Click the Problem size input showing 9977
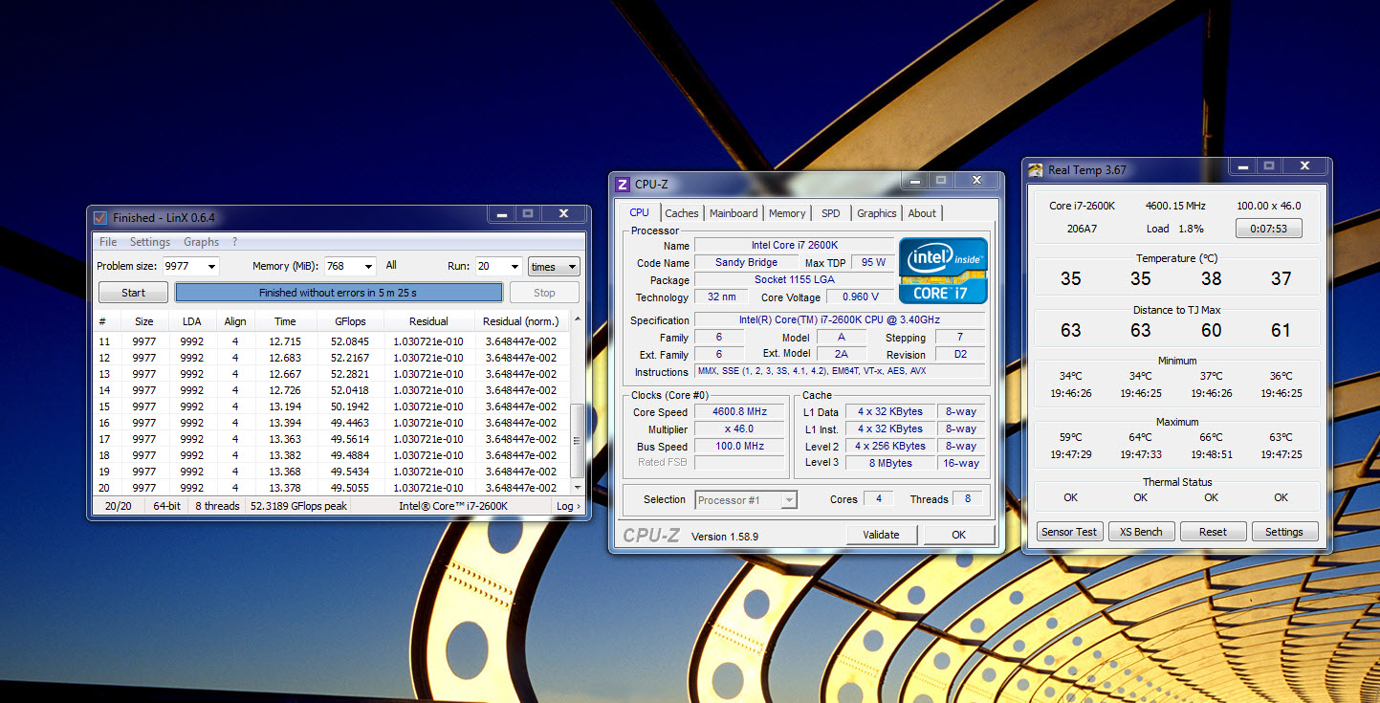The image size is (1380, 703). (x=182, y=267)
